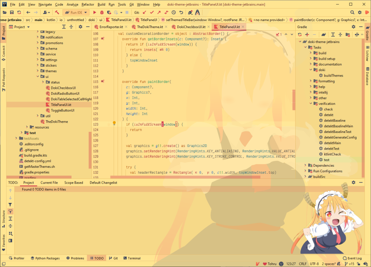371x267 pixels.
Task: Click the Gradle reload projects icon
Action: click(x=300, y=35)
